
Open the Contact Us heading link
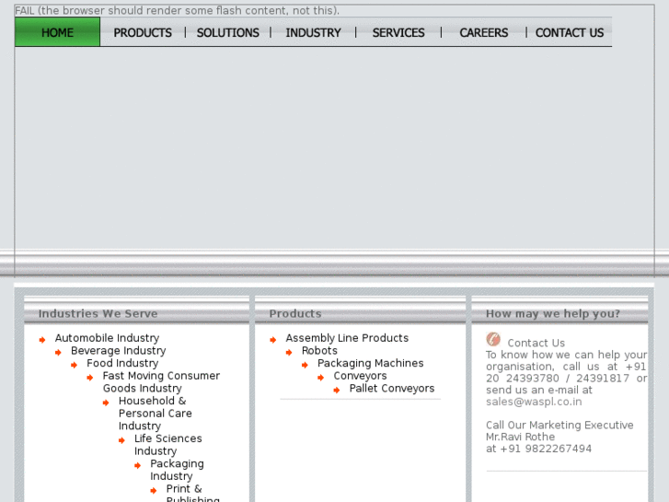coord(536,343)
